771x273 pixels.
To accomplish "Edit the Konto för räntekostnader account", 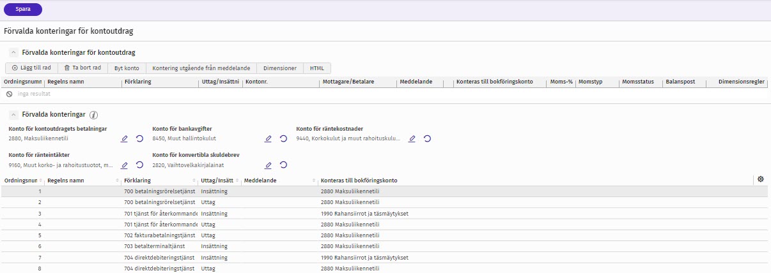I will (412, 138).
